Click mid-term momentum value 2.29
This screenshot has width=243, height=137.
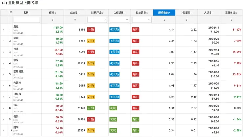pos(194,63)
